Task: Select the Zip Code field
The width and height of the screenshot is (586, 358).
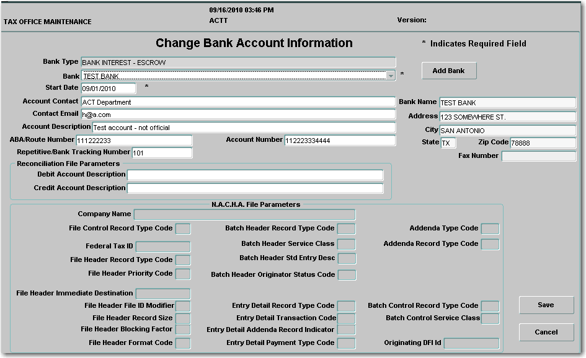Action: pos(543,143)
